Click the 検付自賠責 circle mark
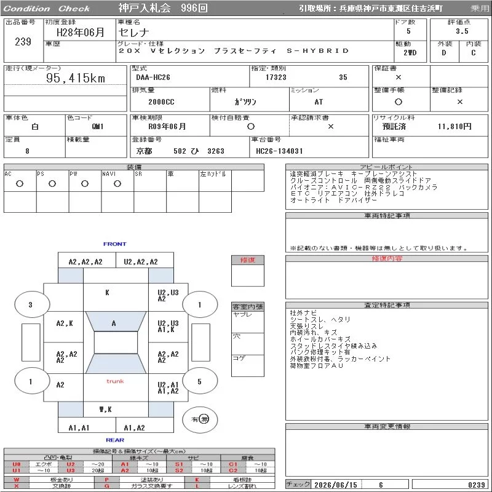Image resolution: width=492 pixels, height=492 pixels. click(251, 127)
